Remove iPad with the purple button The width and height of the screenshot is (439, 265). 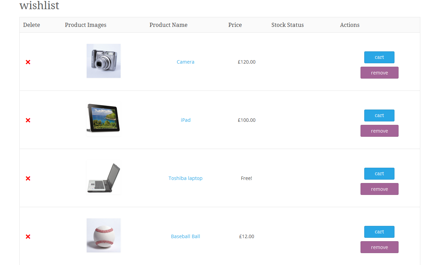point(380,131)
